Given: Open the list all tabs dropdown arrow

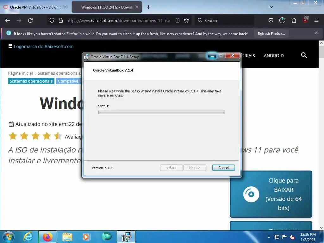Looking at the screenshot, I should point(271,7).
